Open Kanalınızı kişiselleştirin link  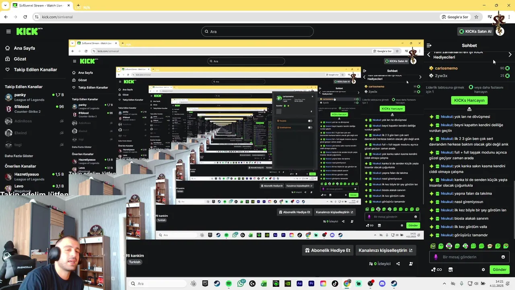click(385, 250)
